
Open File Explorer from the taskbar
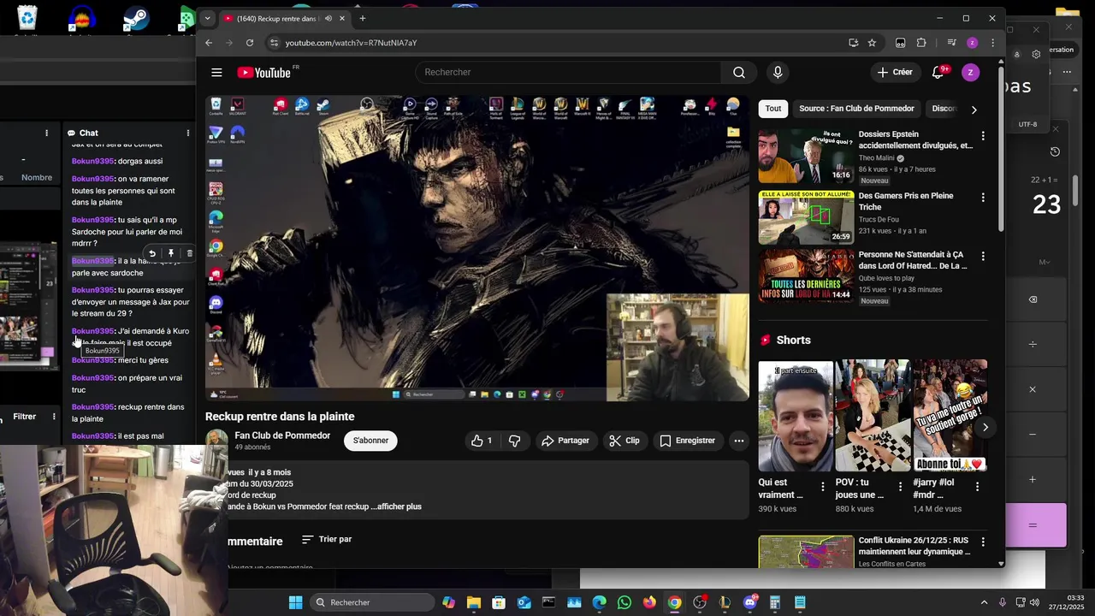pos(474,602)
